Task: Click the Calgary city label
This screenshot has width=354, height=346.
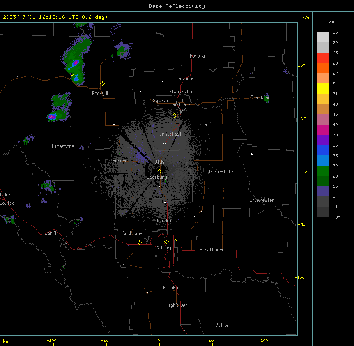Action: tap(164, 248)
